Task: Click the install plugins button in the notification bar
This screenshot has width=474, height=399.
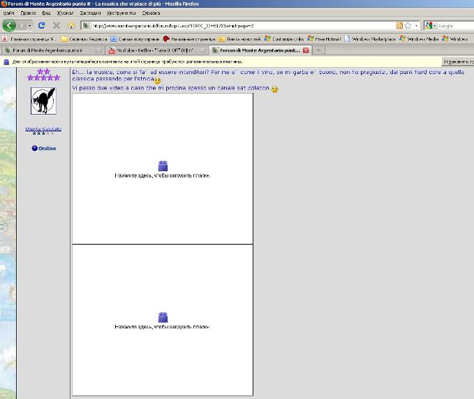Action: coord(457,61)
